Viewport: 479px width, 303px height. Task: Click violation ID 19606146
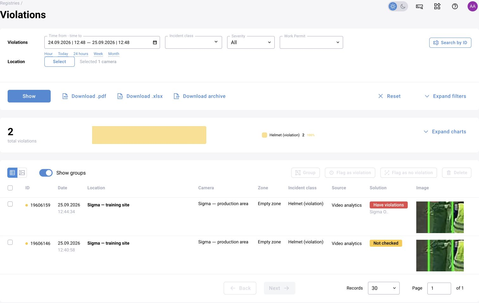pos(40,244)
